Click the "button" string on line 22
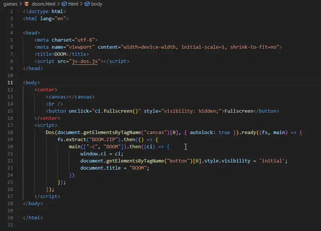This screenshot has height=231, width=321. point(178,161)
